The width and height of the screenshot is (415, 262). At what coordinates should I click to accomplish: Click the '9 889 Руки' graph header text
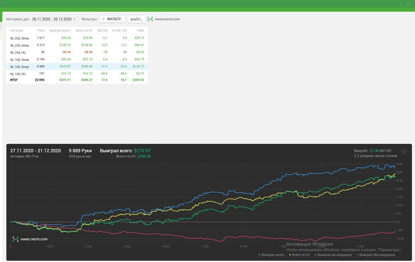tap(80, 151)
